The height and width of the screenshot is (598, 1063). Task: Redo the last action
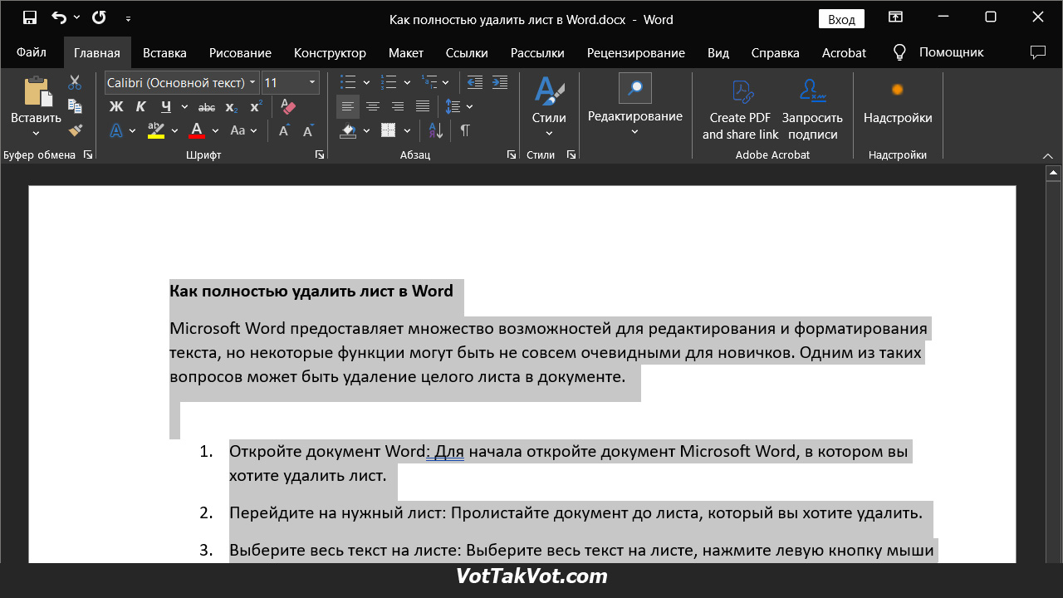(99, 17)
